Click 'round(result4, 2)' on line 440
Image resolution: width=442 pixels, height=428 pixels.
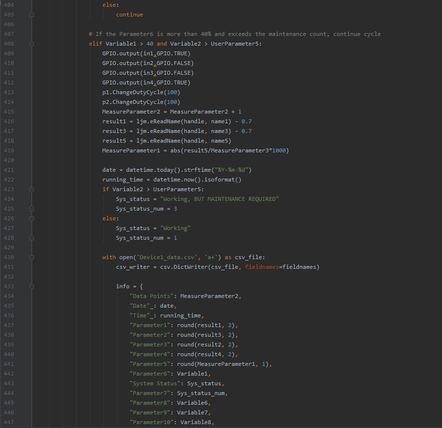(206, 354)
